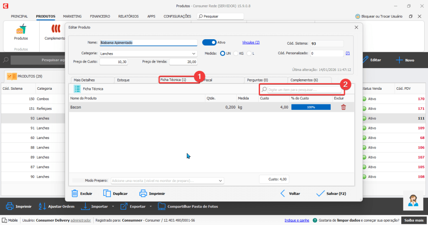Click the Ficha Técnica list icon
This screenshot has height=225, width=428.
point(77,88)
